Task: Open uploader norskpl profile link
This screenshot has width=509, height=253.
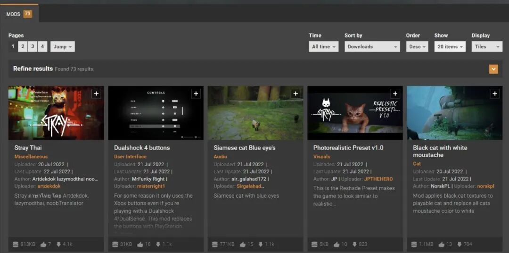Action: pyautogui.click(x=485, y=186)
